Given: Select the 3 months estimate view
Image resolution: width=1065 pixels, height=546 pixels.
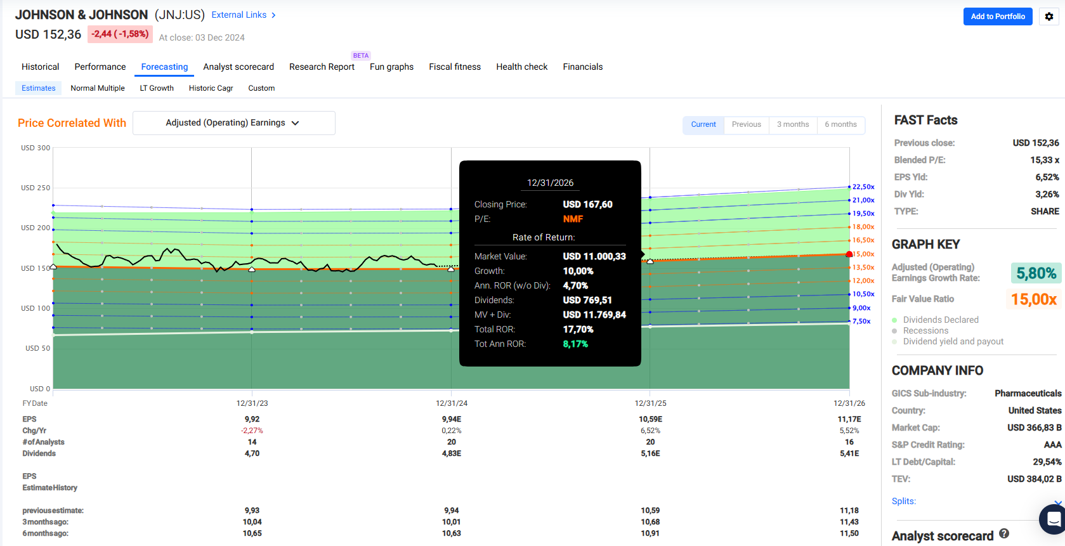Looking at the screenshot, I should 793,125.
